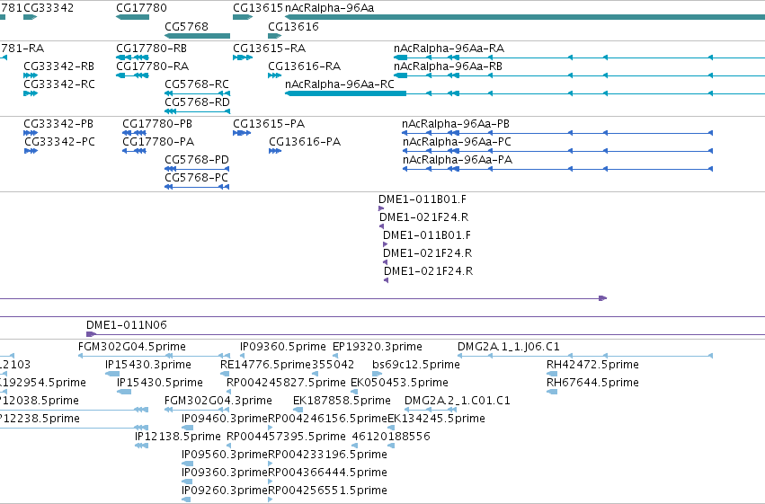765x504 pixels.
Task: Select EST IP12138.5prime
Action: click(x=178, y=437)
